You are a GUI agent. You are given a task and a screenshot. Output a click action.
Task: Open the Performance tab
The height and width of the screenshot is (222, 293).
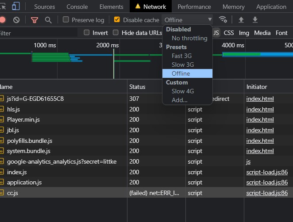point(194,7)
